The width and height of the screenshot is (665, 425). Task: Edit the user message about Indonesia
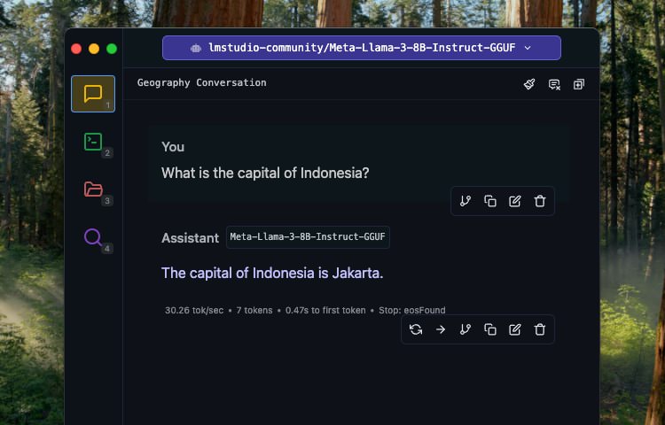pyautogui.click(x=515, y=201)
